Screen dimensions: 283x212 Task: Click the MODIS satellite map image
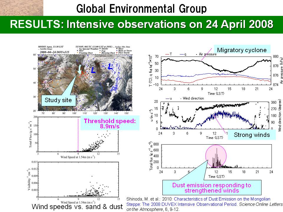85,82
